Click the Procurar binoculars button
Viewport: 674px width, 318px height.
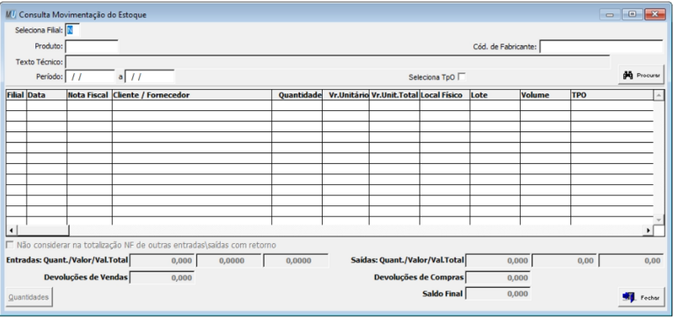pos(641,75)
